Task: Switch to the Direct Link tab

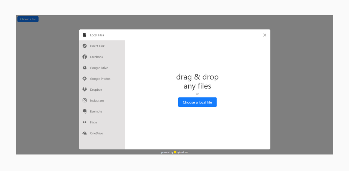Action: pyautogui.click(x=97, y=46)
